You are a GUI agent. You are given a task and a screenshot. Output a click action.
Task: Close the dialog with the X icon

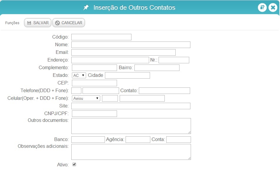[273, 7]
